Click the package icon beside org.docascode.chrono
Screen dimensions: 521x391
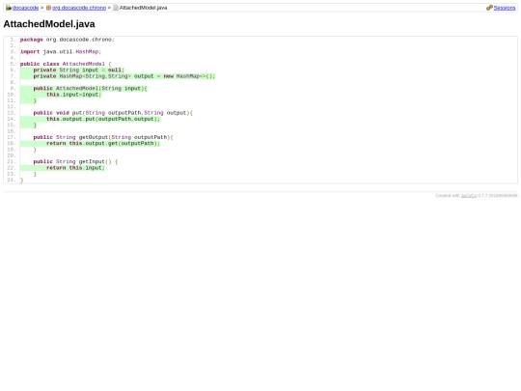point(48,8)
